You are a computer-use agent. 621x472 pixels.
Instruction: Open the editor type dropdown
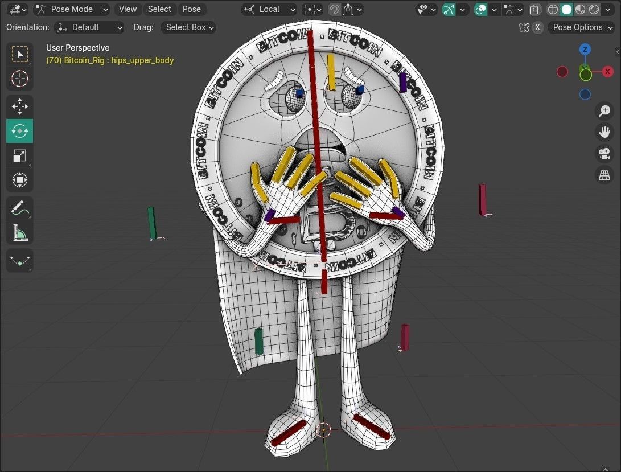[18, 9]
